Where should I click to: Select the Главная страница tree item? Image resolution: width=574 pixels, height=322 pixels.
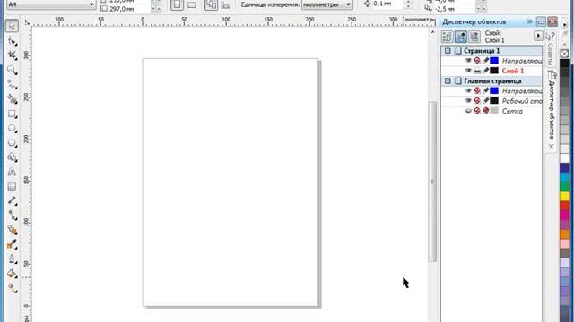492,81
